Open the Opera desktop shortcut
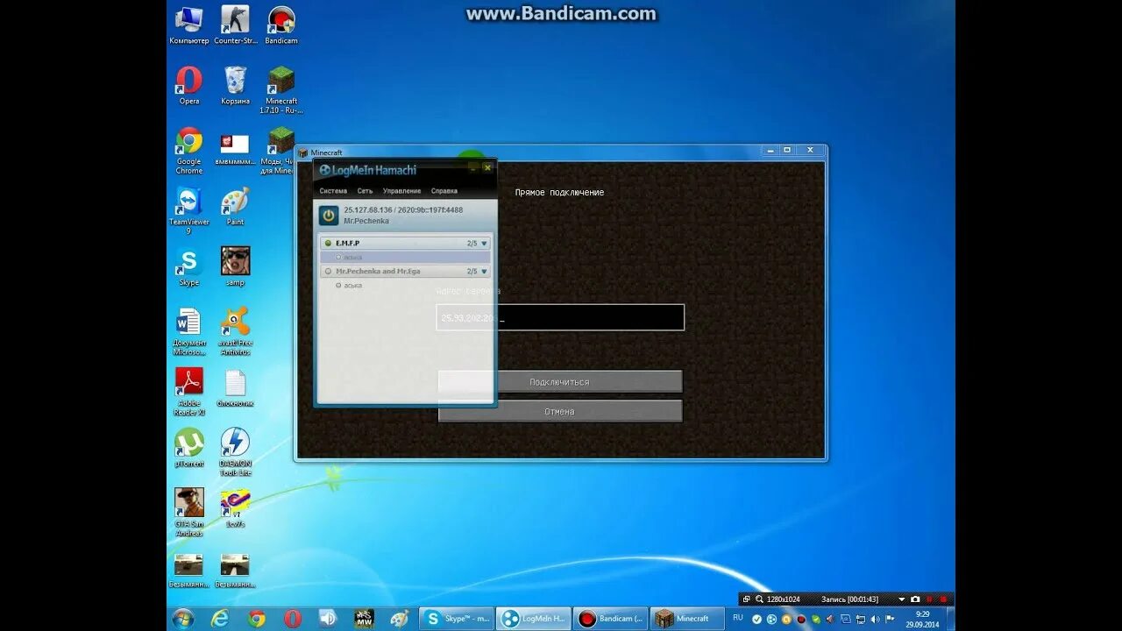The width and height of the screenshot is (1122, 631). (189, 86)
